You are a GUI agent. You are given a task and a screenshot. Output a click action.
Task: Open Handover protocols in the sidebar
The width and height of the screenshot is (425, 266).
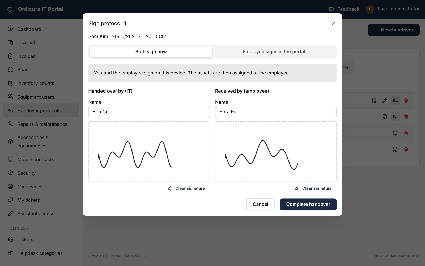(41, 110)
